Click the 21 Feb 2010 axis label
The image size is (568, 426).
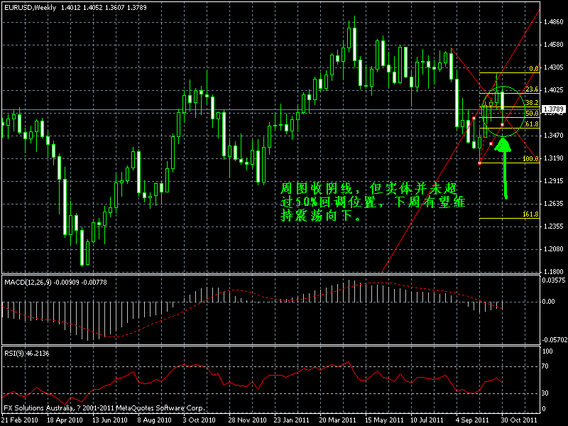click(x=21, y=419)
